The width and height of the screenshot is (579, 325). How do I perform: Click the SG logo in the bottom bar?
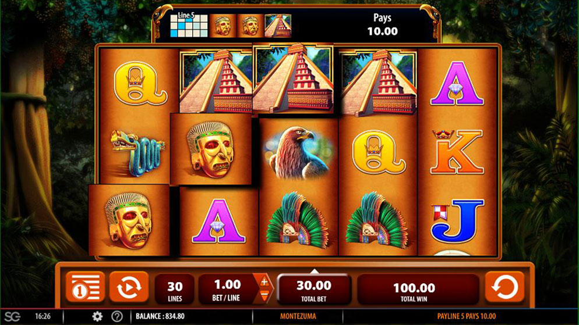(x=12, y=316)
